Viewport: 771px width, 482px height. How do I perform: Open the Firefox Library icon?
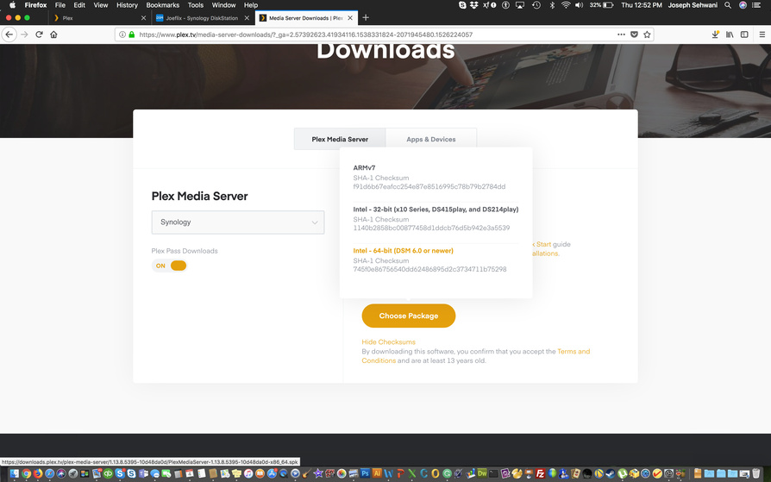[730, 34]
